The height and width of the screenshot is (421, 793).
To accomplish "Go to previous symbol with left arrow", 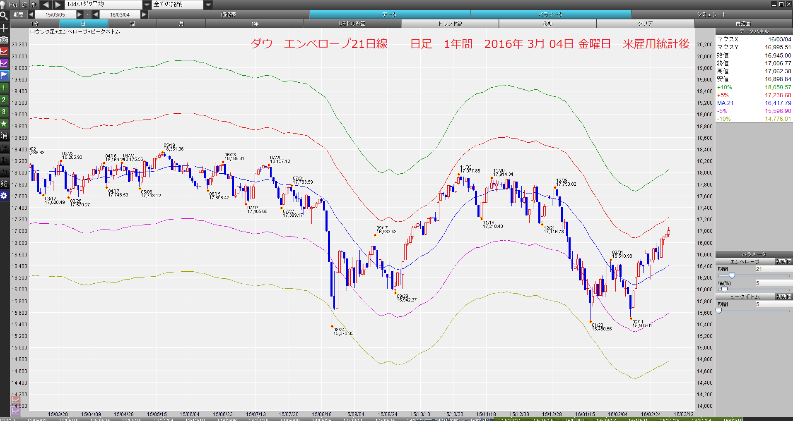I will coord(46,5).
